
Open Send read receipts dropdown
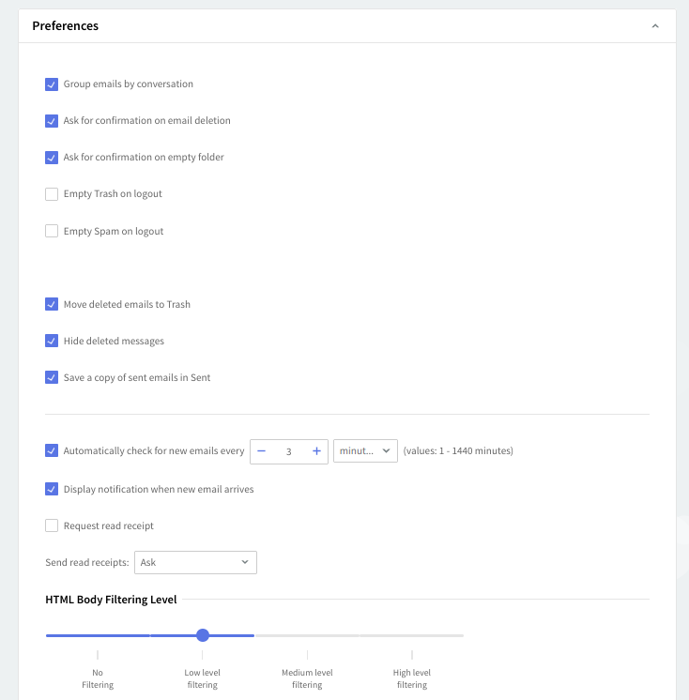195,563
